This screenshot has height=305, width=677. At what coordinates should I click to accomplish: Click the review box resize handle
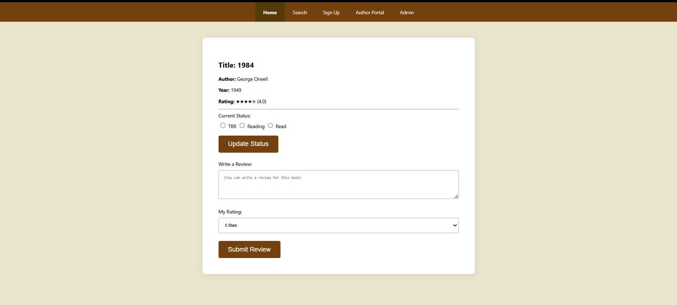coord(456,196)
